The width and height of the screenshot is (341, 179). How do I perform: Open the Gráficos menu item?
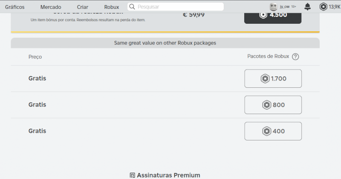tap(14, 7)
